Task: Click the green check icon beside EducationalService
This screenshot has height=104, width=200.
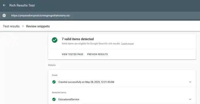Action: (x=54, y=99)
